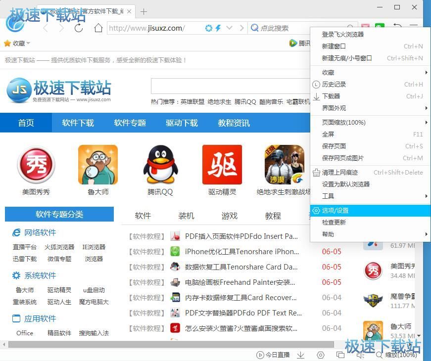Image resolution: width=431 pixels, height=361 pixels.
Task: Open 历史记录 from the menu
Action: pos(370,85)
